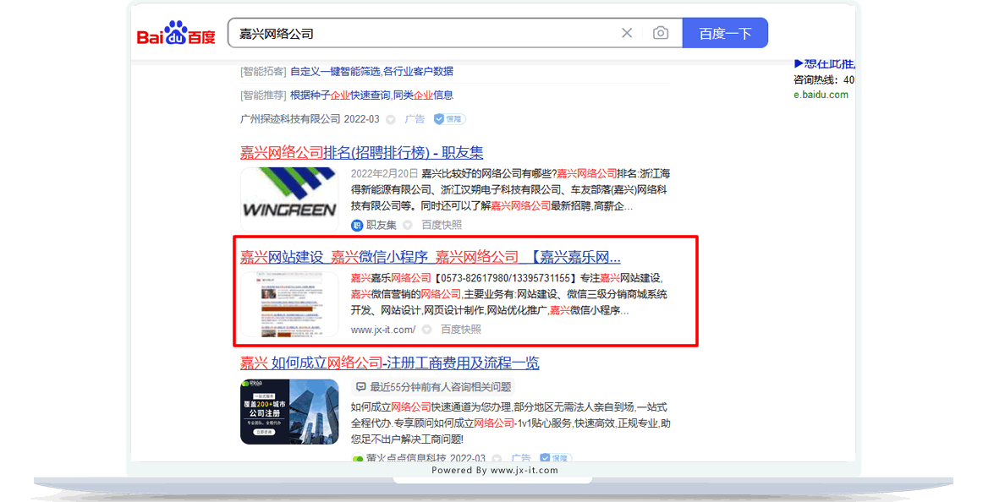994x502 pixels.
Task: Open 百度快照 for the jx-it.com result
Action: pyautogui.click(x=460, y=330)
